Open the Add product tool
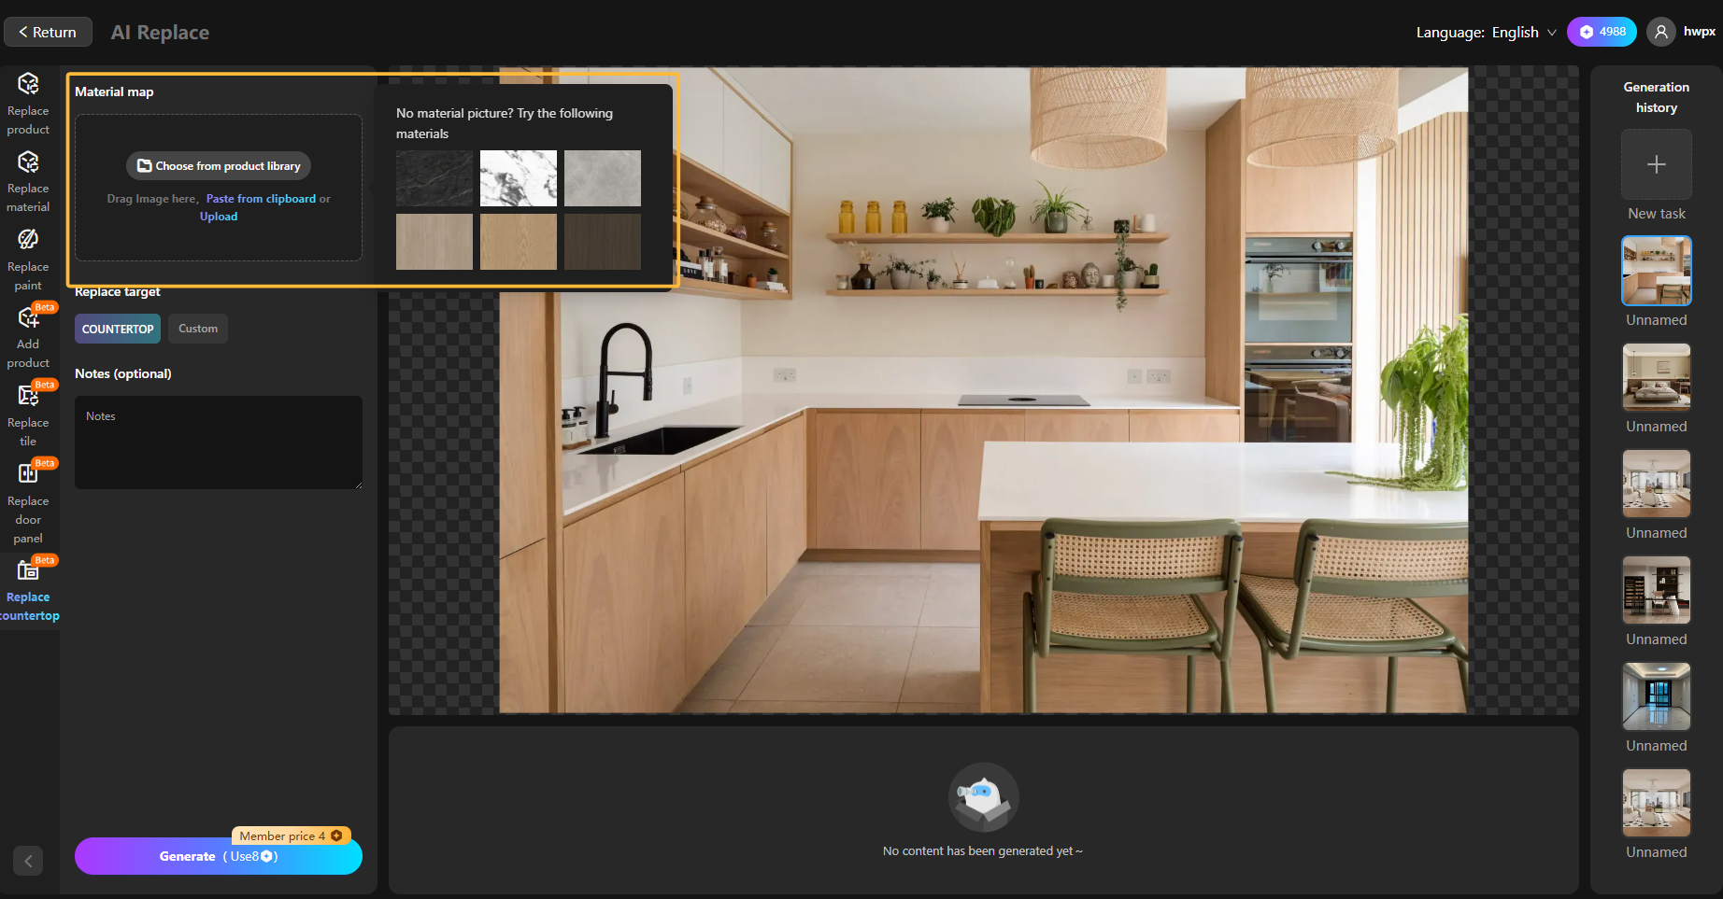This screenshot has width=1723, height=899. pyautogui.click(x=28, y=337)
